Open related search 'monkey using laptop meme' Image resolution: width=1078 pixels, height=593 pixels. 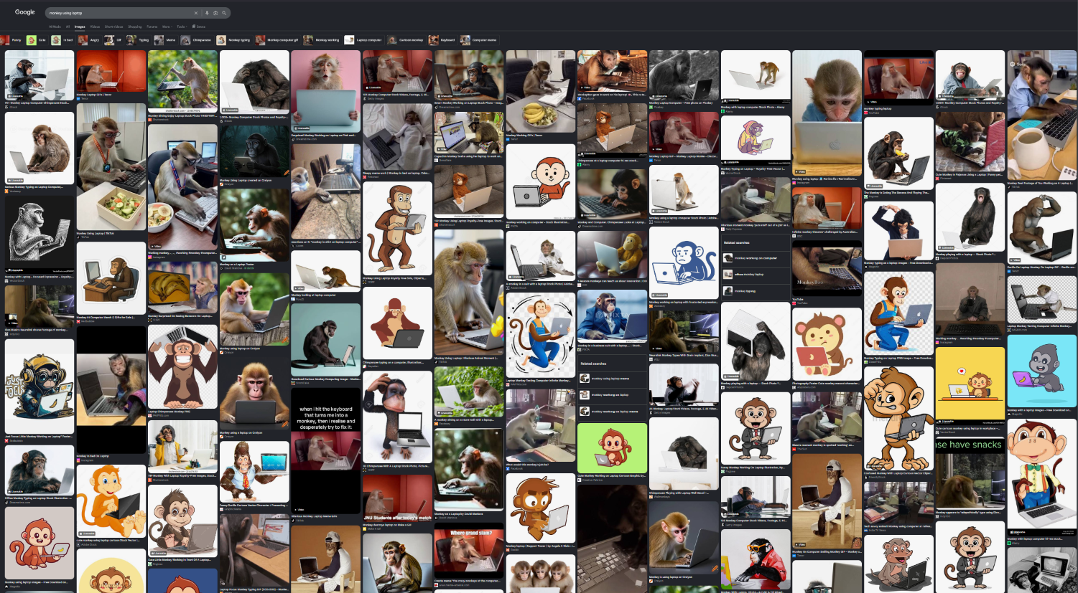coord(612,379)
